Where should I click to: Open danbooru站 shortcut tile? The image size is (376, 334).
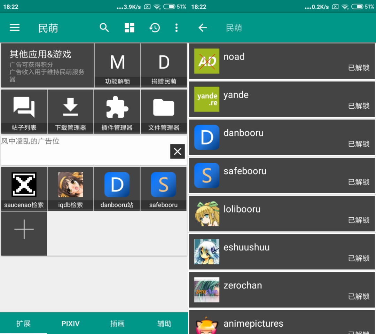(117, 189)
